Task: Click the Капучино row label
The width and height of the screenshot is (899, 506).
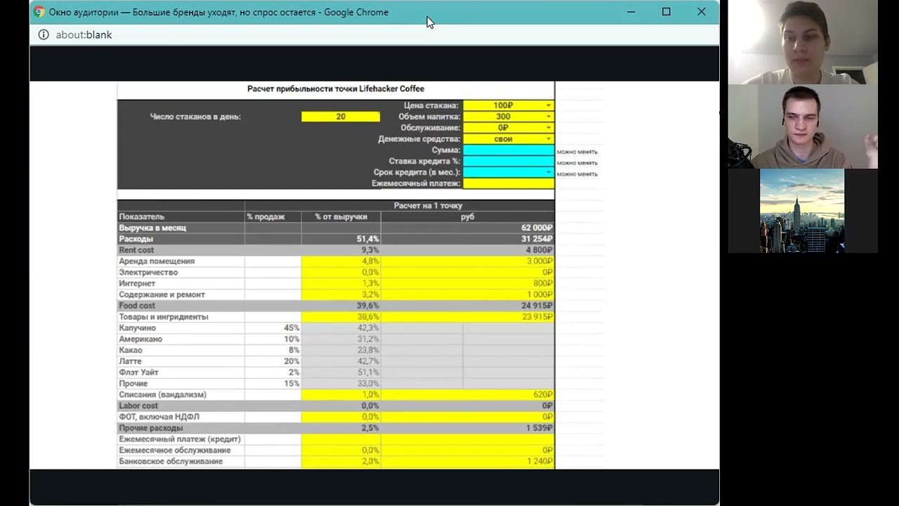Action: [x=137, y=328]
